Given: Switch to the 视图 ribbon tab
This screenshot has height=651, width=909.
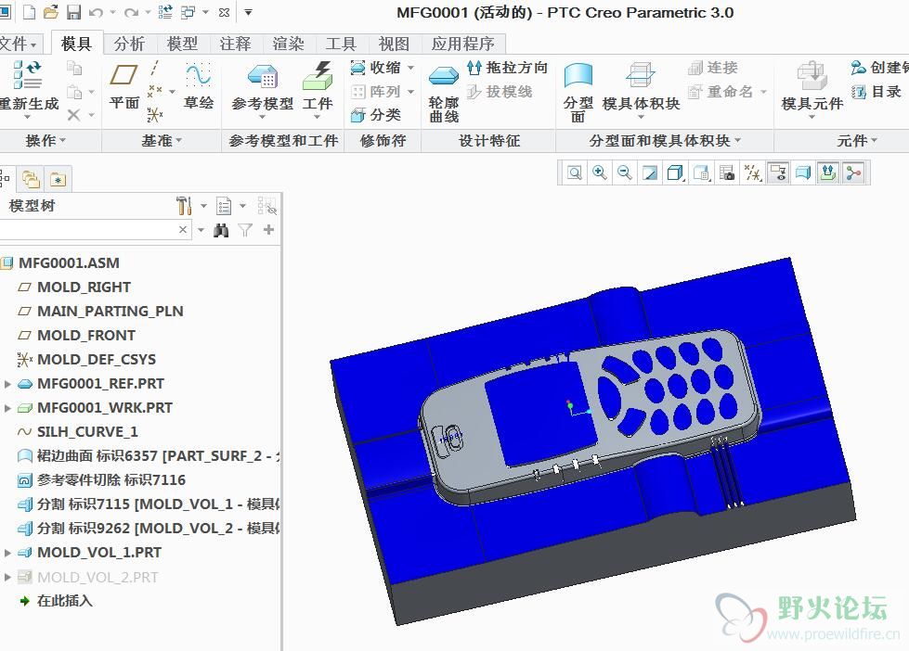Looking at the screenshot, I should [x=394, y=44].
